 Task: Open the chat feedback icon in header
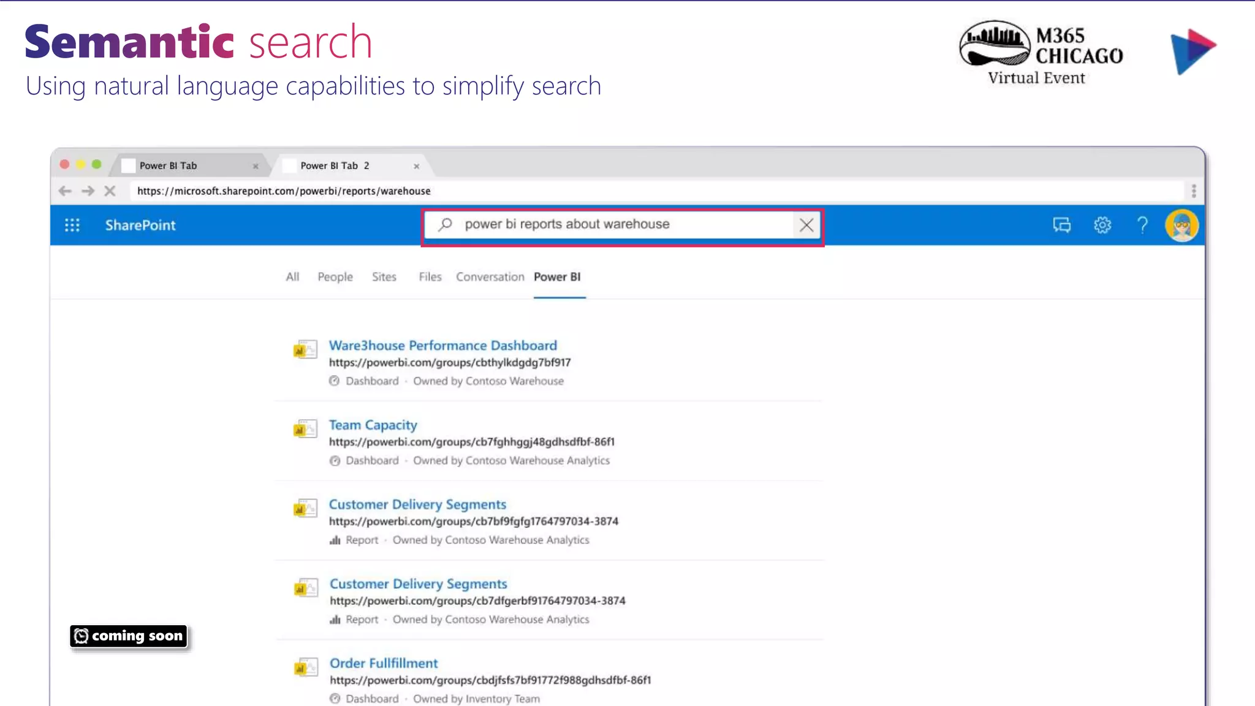pyautogui.click(x=1062, y=225)
